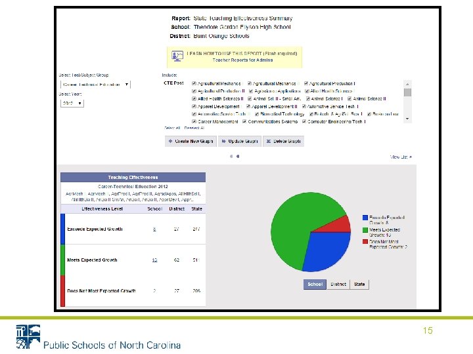Uncheck Biomedical Technology checkbox

click(257, 114)
